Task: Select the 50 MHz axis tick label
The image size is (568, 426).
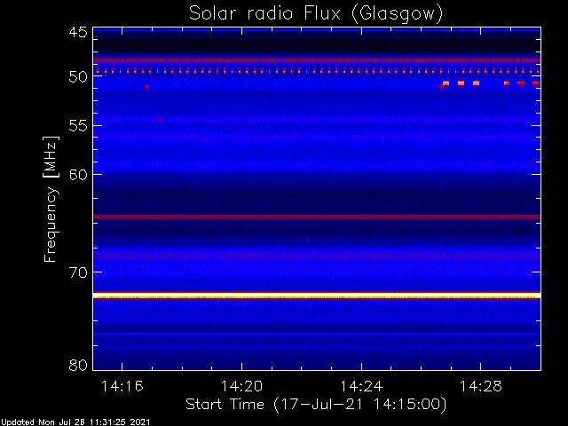Action: [78, 76]
